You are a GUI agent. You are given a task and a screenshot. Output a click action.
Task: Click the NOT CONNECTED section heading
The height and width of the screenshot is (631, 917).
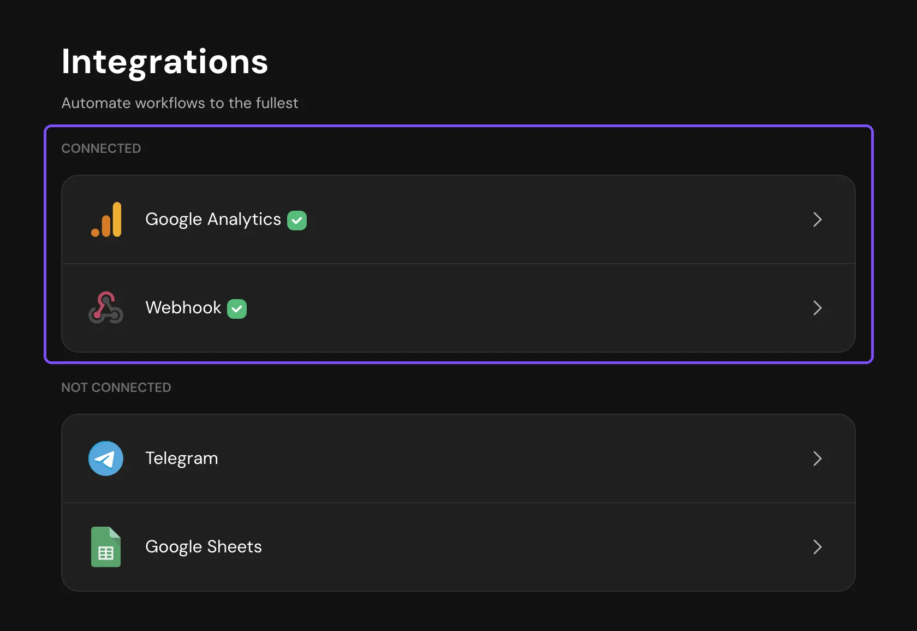(116, 388)
